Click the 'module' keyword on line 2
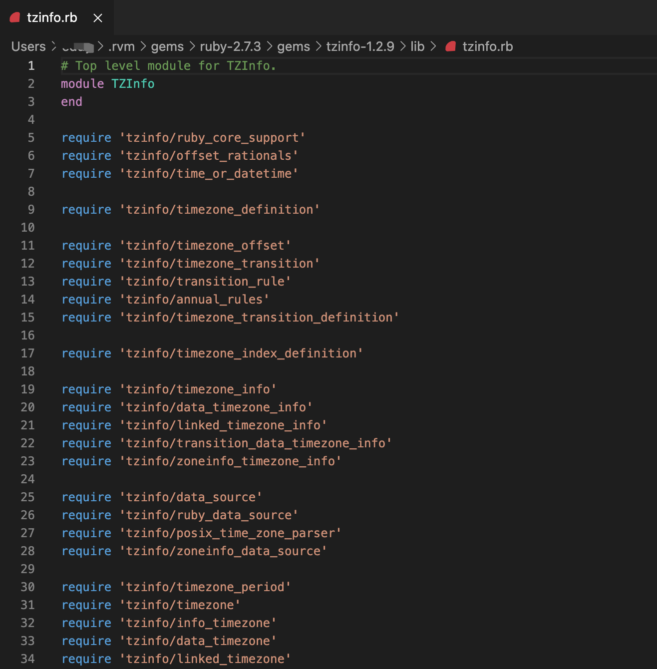Viewport: 657px width, 669px height. (x=82, y=83)
